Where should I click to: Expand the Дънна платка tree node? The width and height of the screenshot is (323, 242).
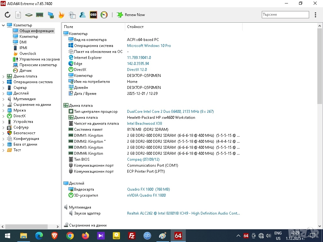click(3, 76)
